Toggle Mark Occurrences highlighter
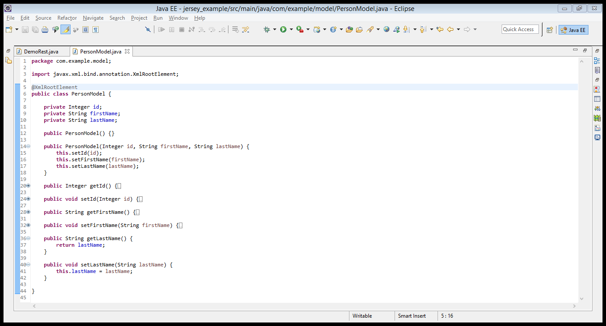This screenshot has width=606, height=326. click(65, 29)
